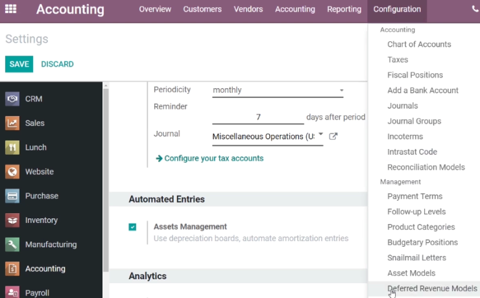Image resolution: width=480 pixels, height=298 pixels.
Task: Select Lunch label in settings sidebar
Action: [36, 147]
